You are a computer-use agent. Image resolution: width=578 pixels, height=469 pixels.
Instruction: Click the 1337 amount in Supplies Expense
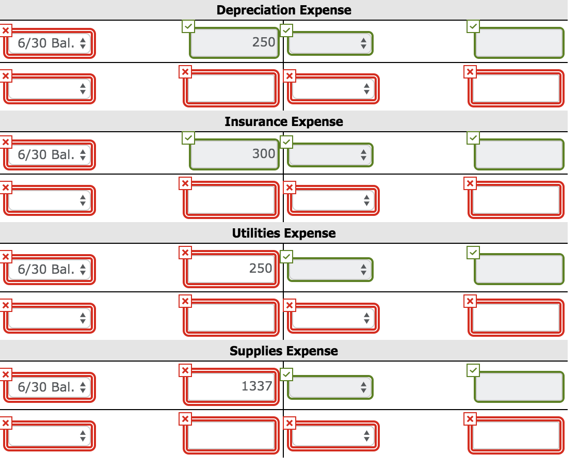231,387
